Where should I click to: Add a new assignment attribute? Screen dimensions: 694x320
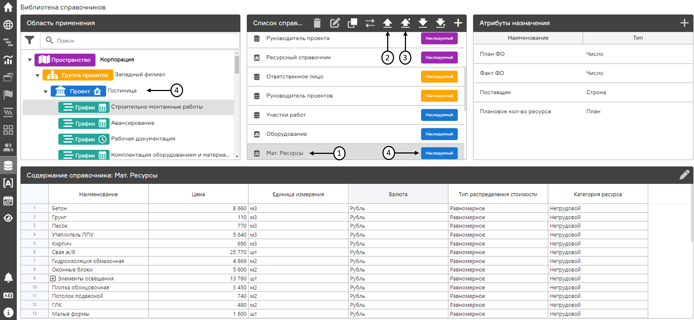coord(684,23)
